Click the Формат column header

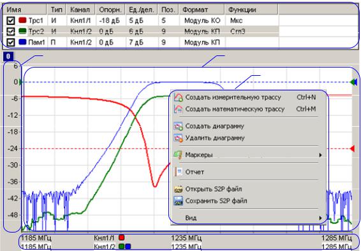202,10
